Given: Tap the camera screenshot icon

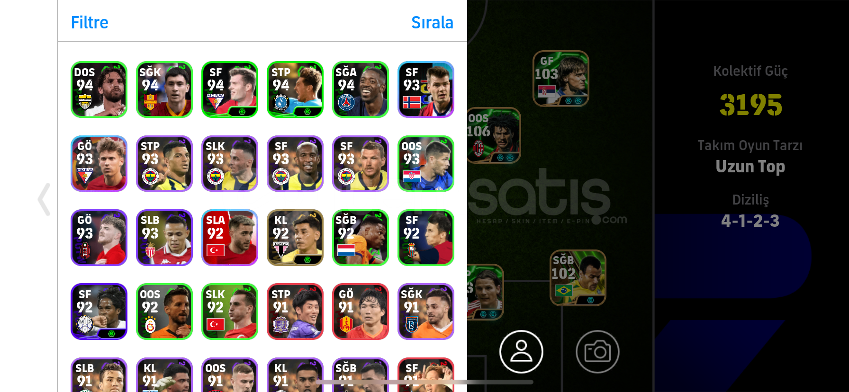Looking at the screenshot, I should point(597,352).
